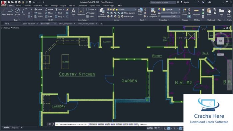Click the Measure tool

click(196, 12)
